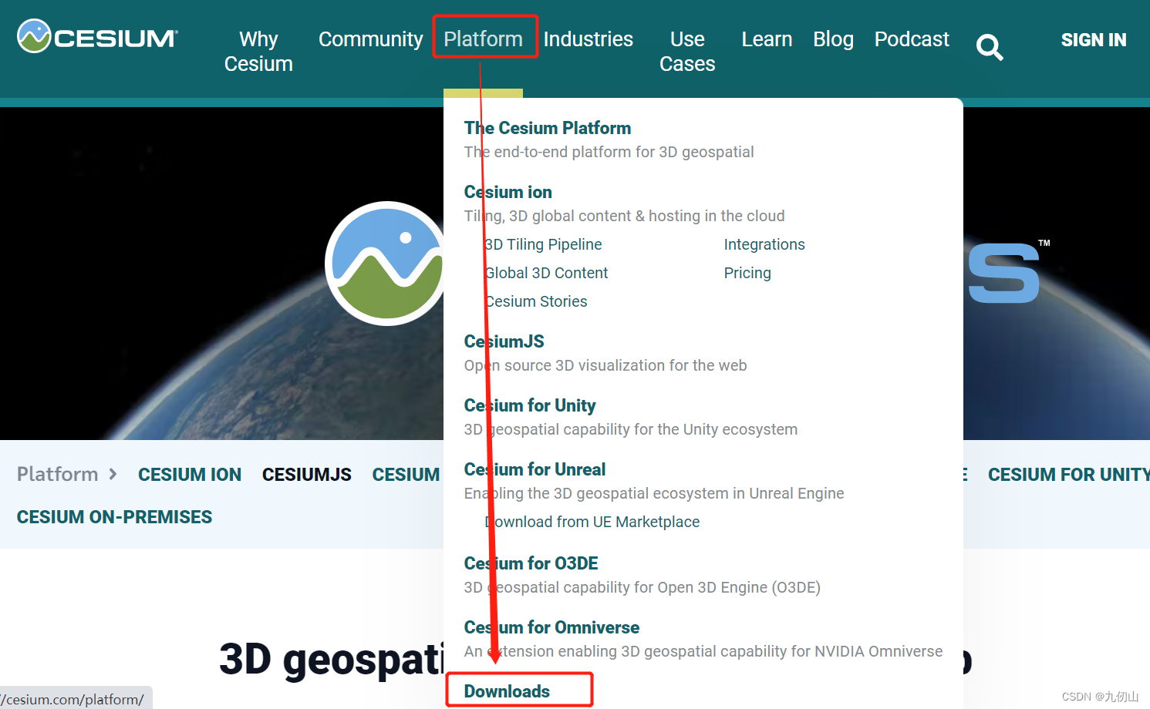
Task: Select 3D Tiling Pipeline
Action: [543, 244]
